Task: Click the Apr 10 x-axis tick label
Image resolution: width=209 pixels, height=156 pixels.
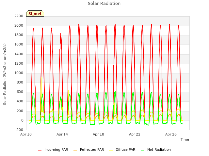Action: coord(26,134)
